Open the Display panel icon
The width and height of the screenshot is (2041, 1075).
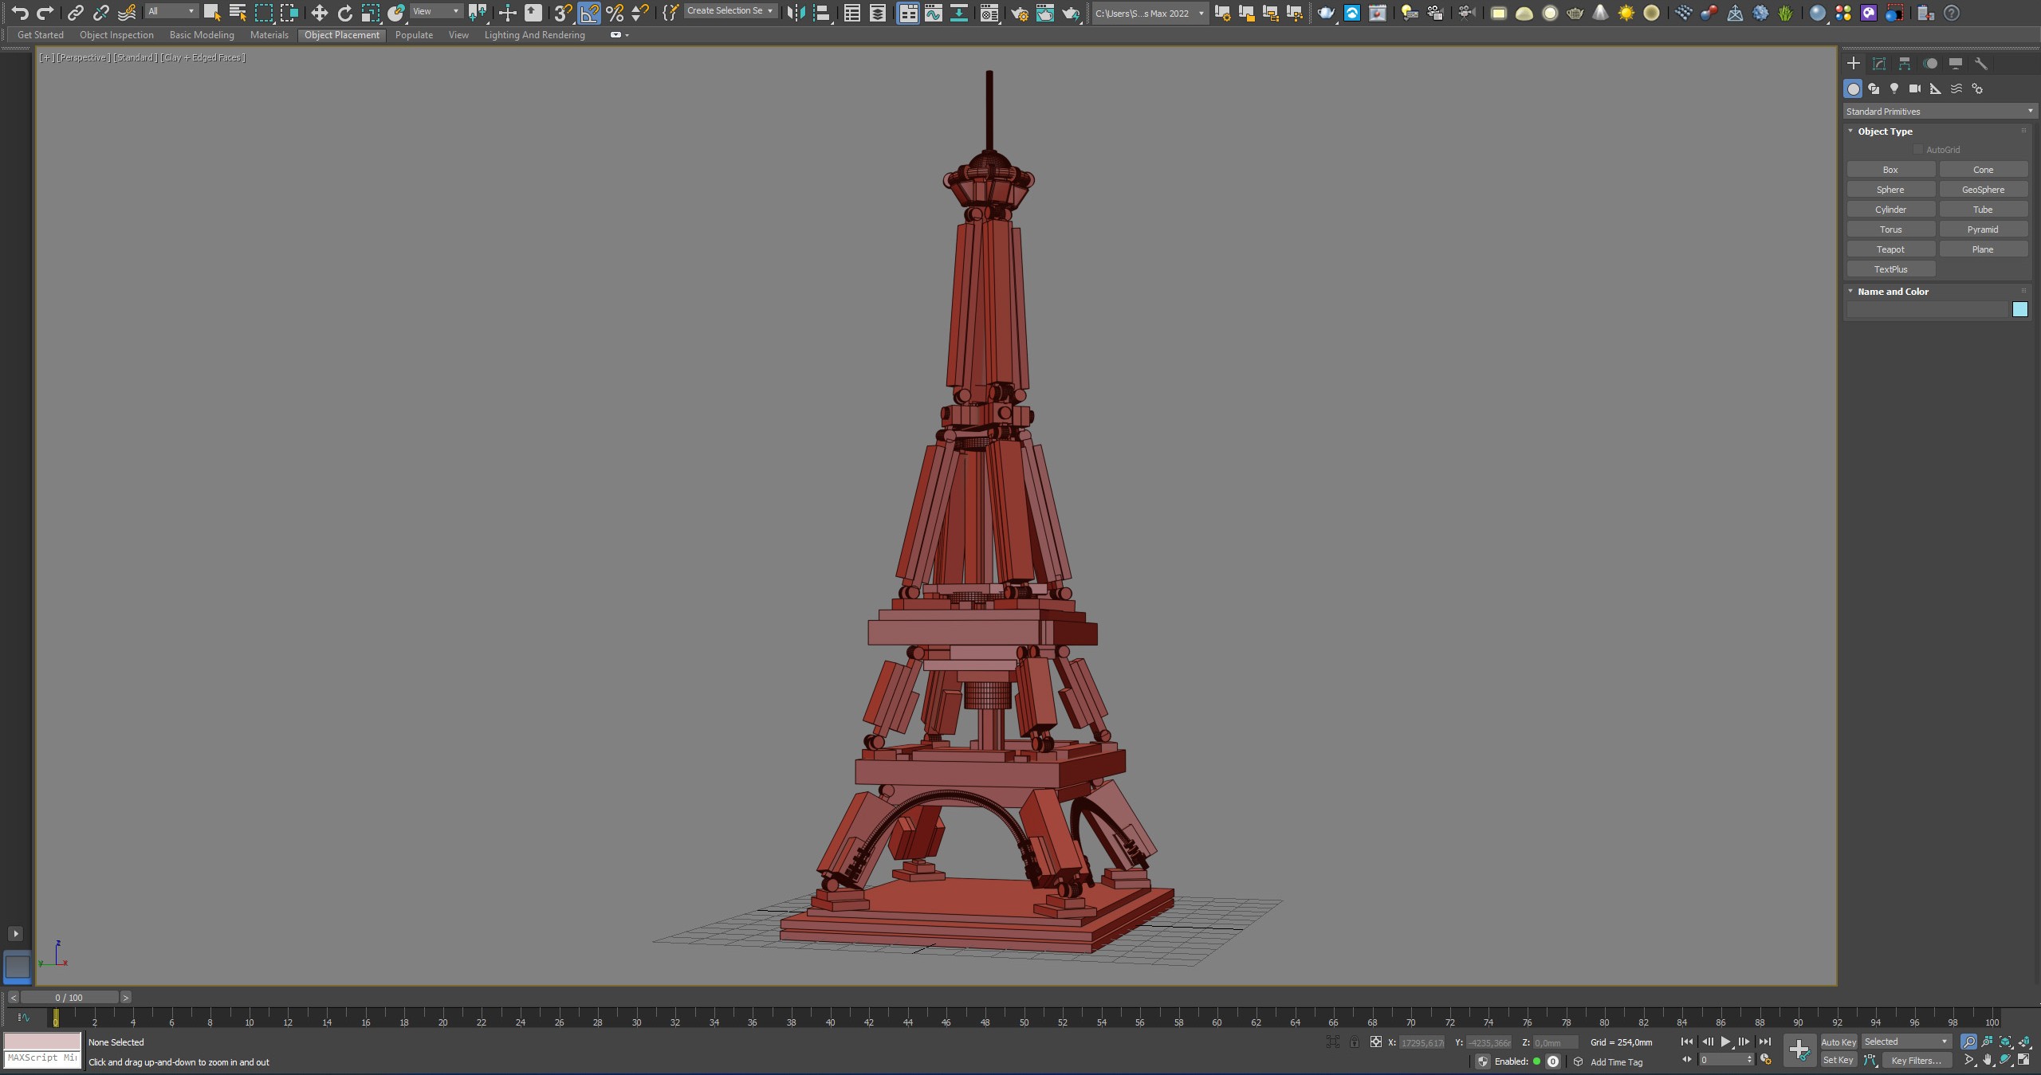point(1956,64)
